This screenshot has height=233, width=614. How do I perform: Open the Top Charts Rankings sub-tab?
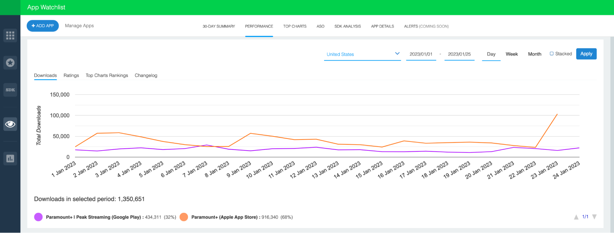pos(107,75)
